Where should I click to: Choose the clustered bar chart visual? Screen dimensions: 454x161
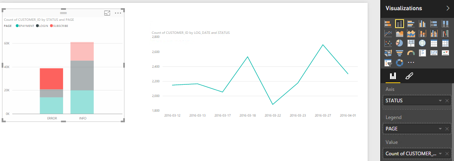(x=411, y=24)
